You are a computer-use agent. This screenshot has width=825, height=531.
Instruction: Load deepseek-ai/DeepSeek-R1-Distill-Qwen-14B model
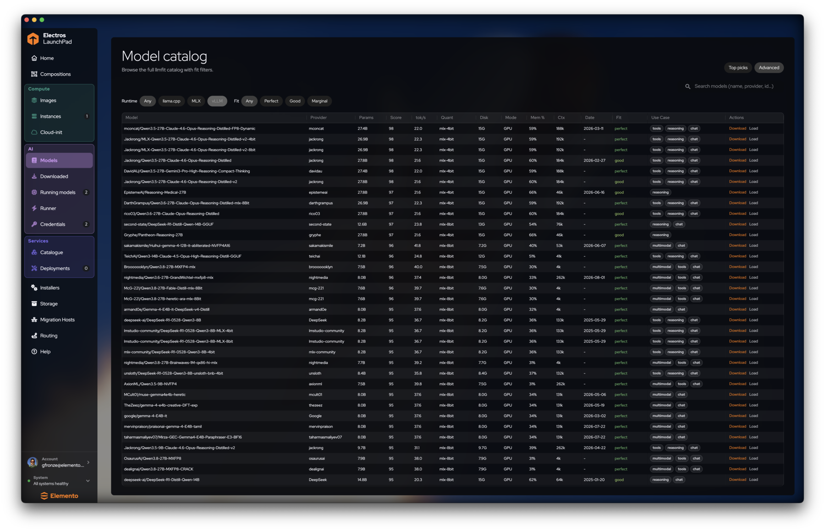point(753,480)
